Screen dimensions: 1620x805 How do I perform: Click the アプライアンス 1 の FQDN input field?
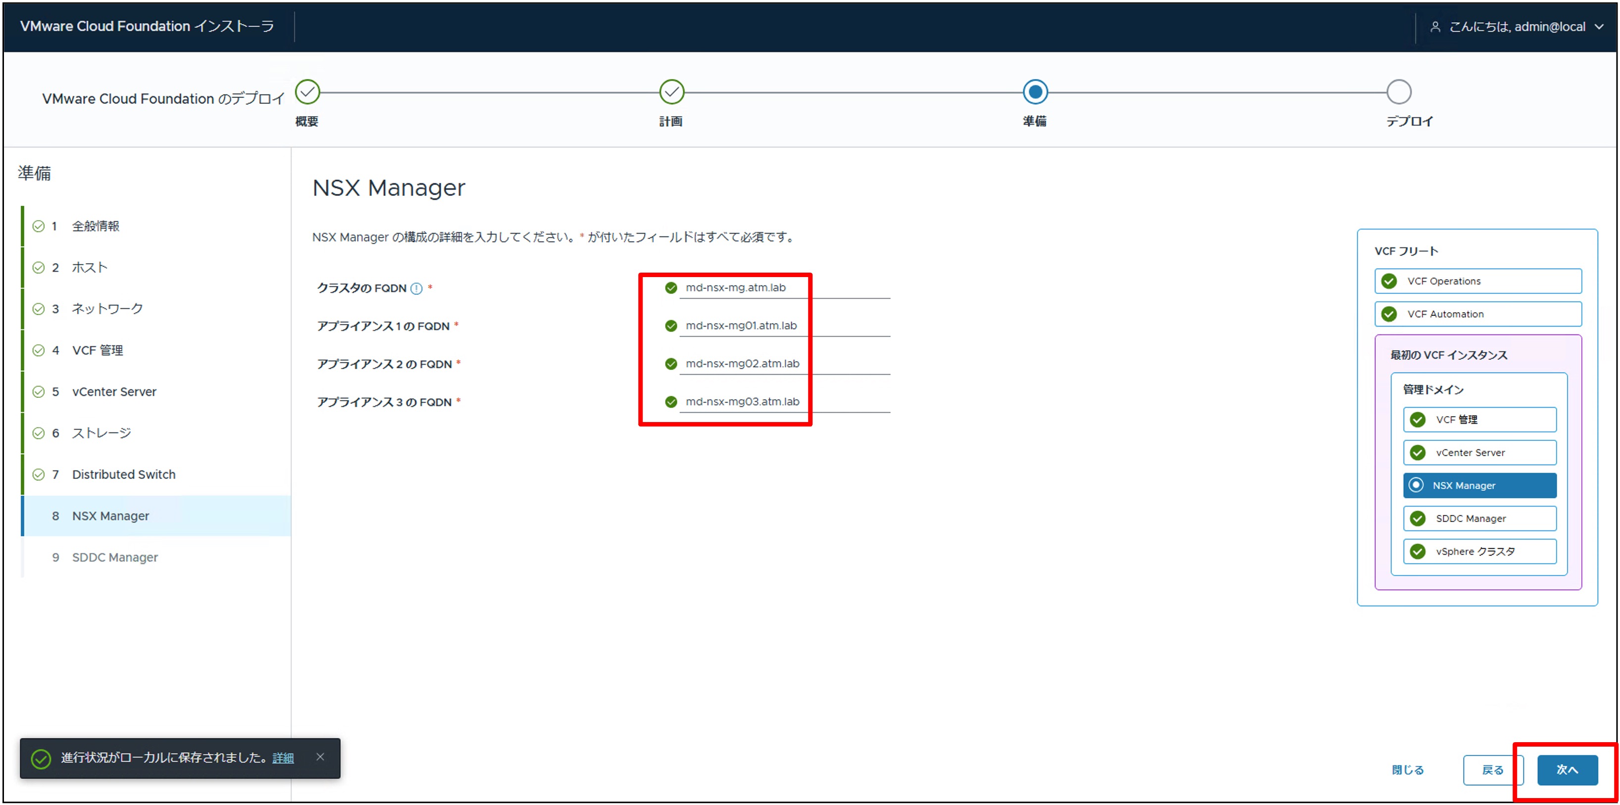click(785, 326)
